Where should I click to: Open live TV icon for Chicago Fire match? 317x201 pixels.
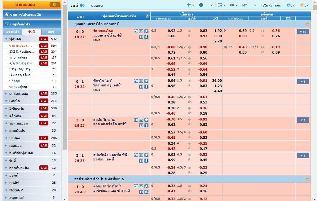click(x=136, y=81)
